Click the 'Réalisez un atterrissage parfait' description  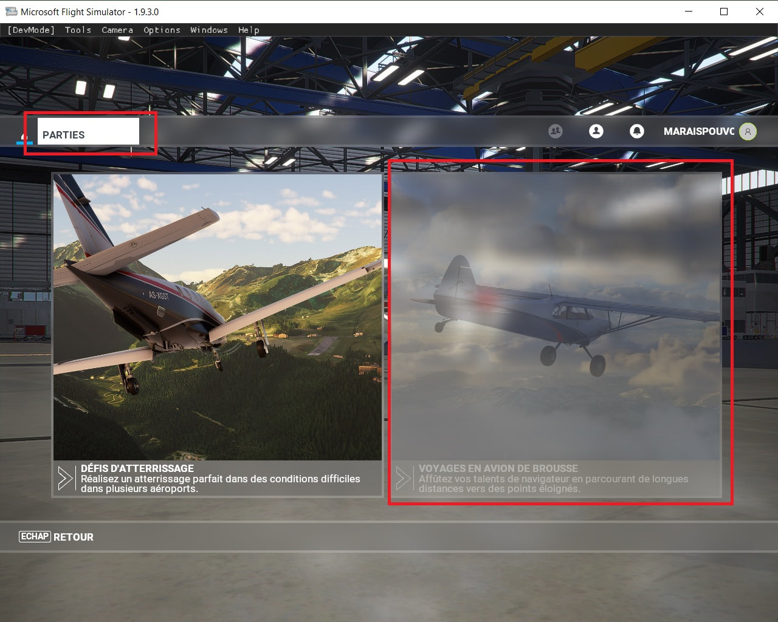pyautogui.click(x=221, y=484)
